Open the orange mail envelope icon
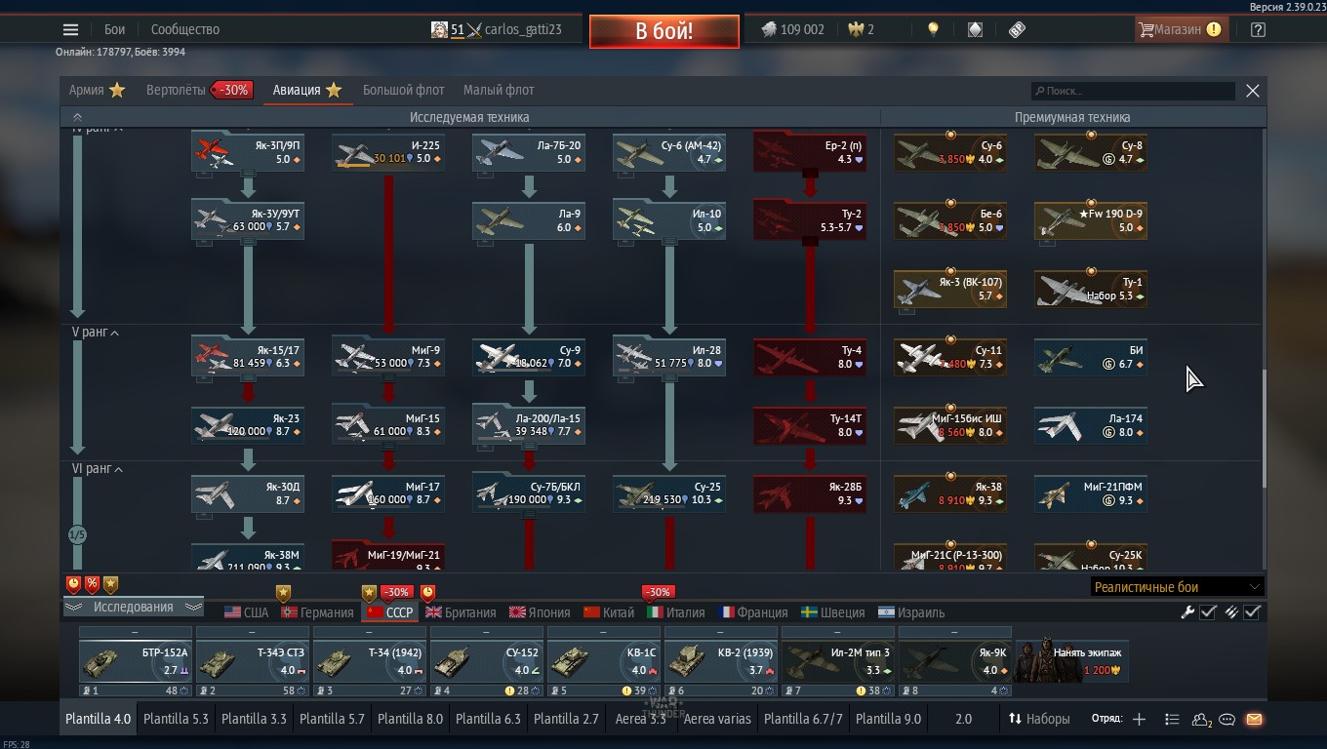This screenshot has height=749, width=1327. coord(1254,719)
